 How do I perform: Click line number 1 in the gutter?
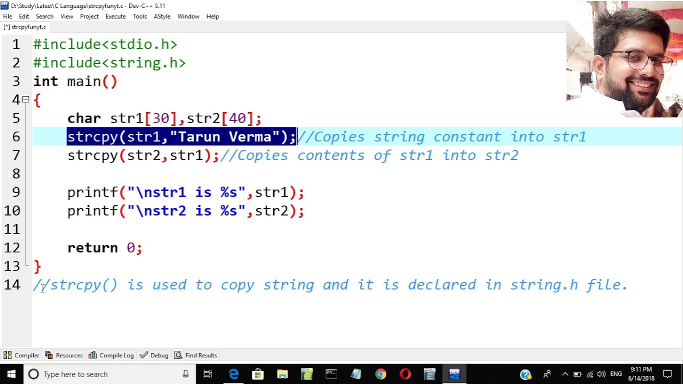click(16, 44)
